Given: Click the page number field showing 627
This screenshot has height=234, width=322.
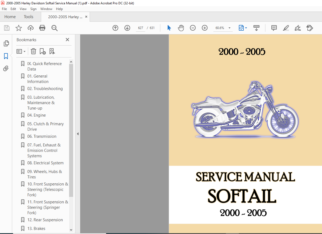Looking at the screenshot, I should pyautogui.click(x=141, y=28).
